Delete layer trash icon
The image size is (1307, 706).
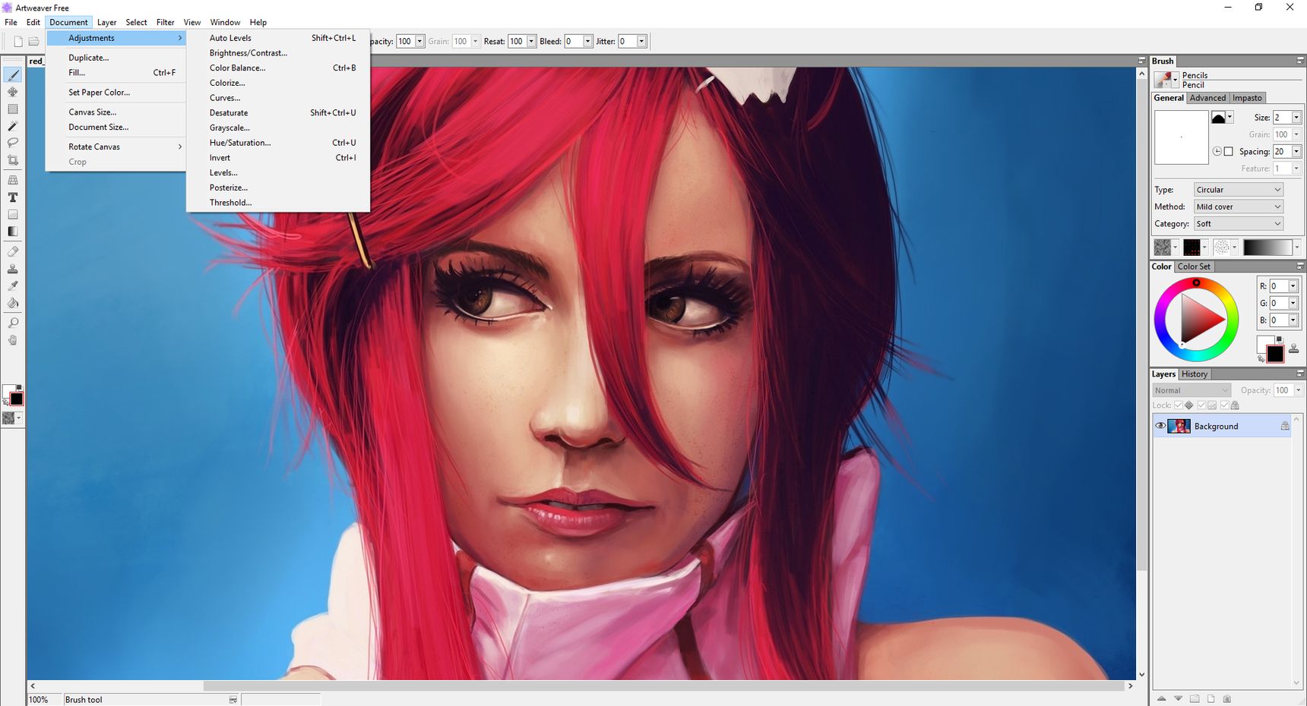click(1226, 698)
